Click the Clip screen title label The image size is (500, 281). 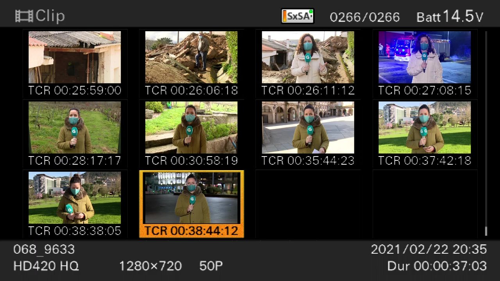click(x=50, y=16)
